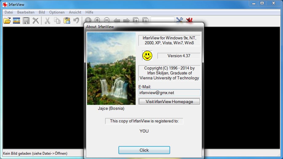Click the Save floppy disk icon

tap(26, 21)
